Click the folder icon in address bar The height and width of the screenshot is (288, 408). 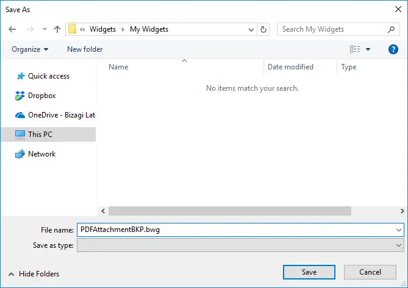pyautogui.click(x=72, y=29)
